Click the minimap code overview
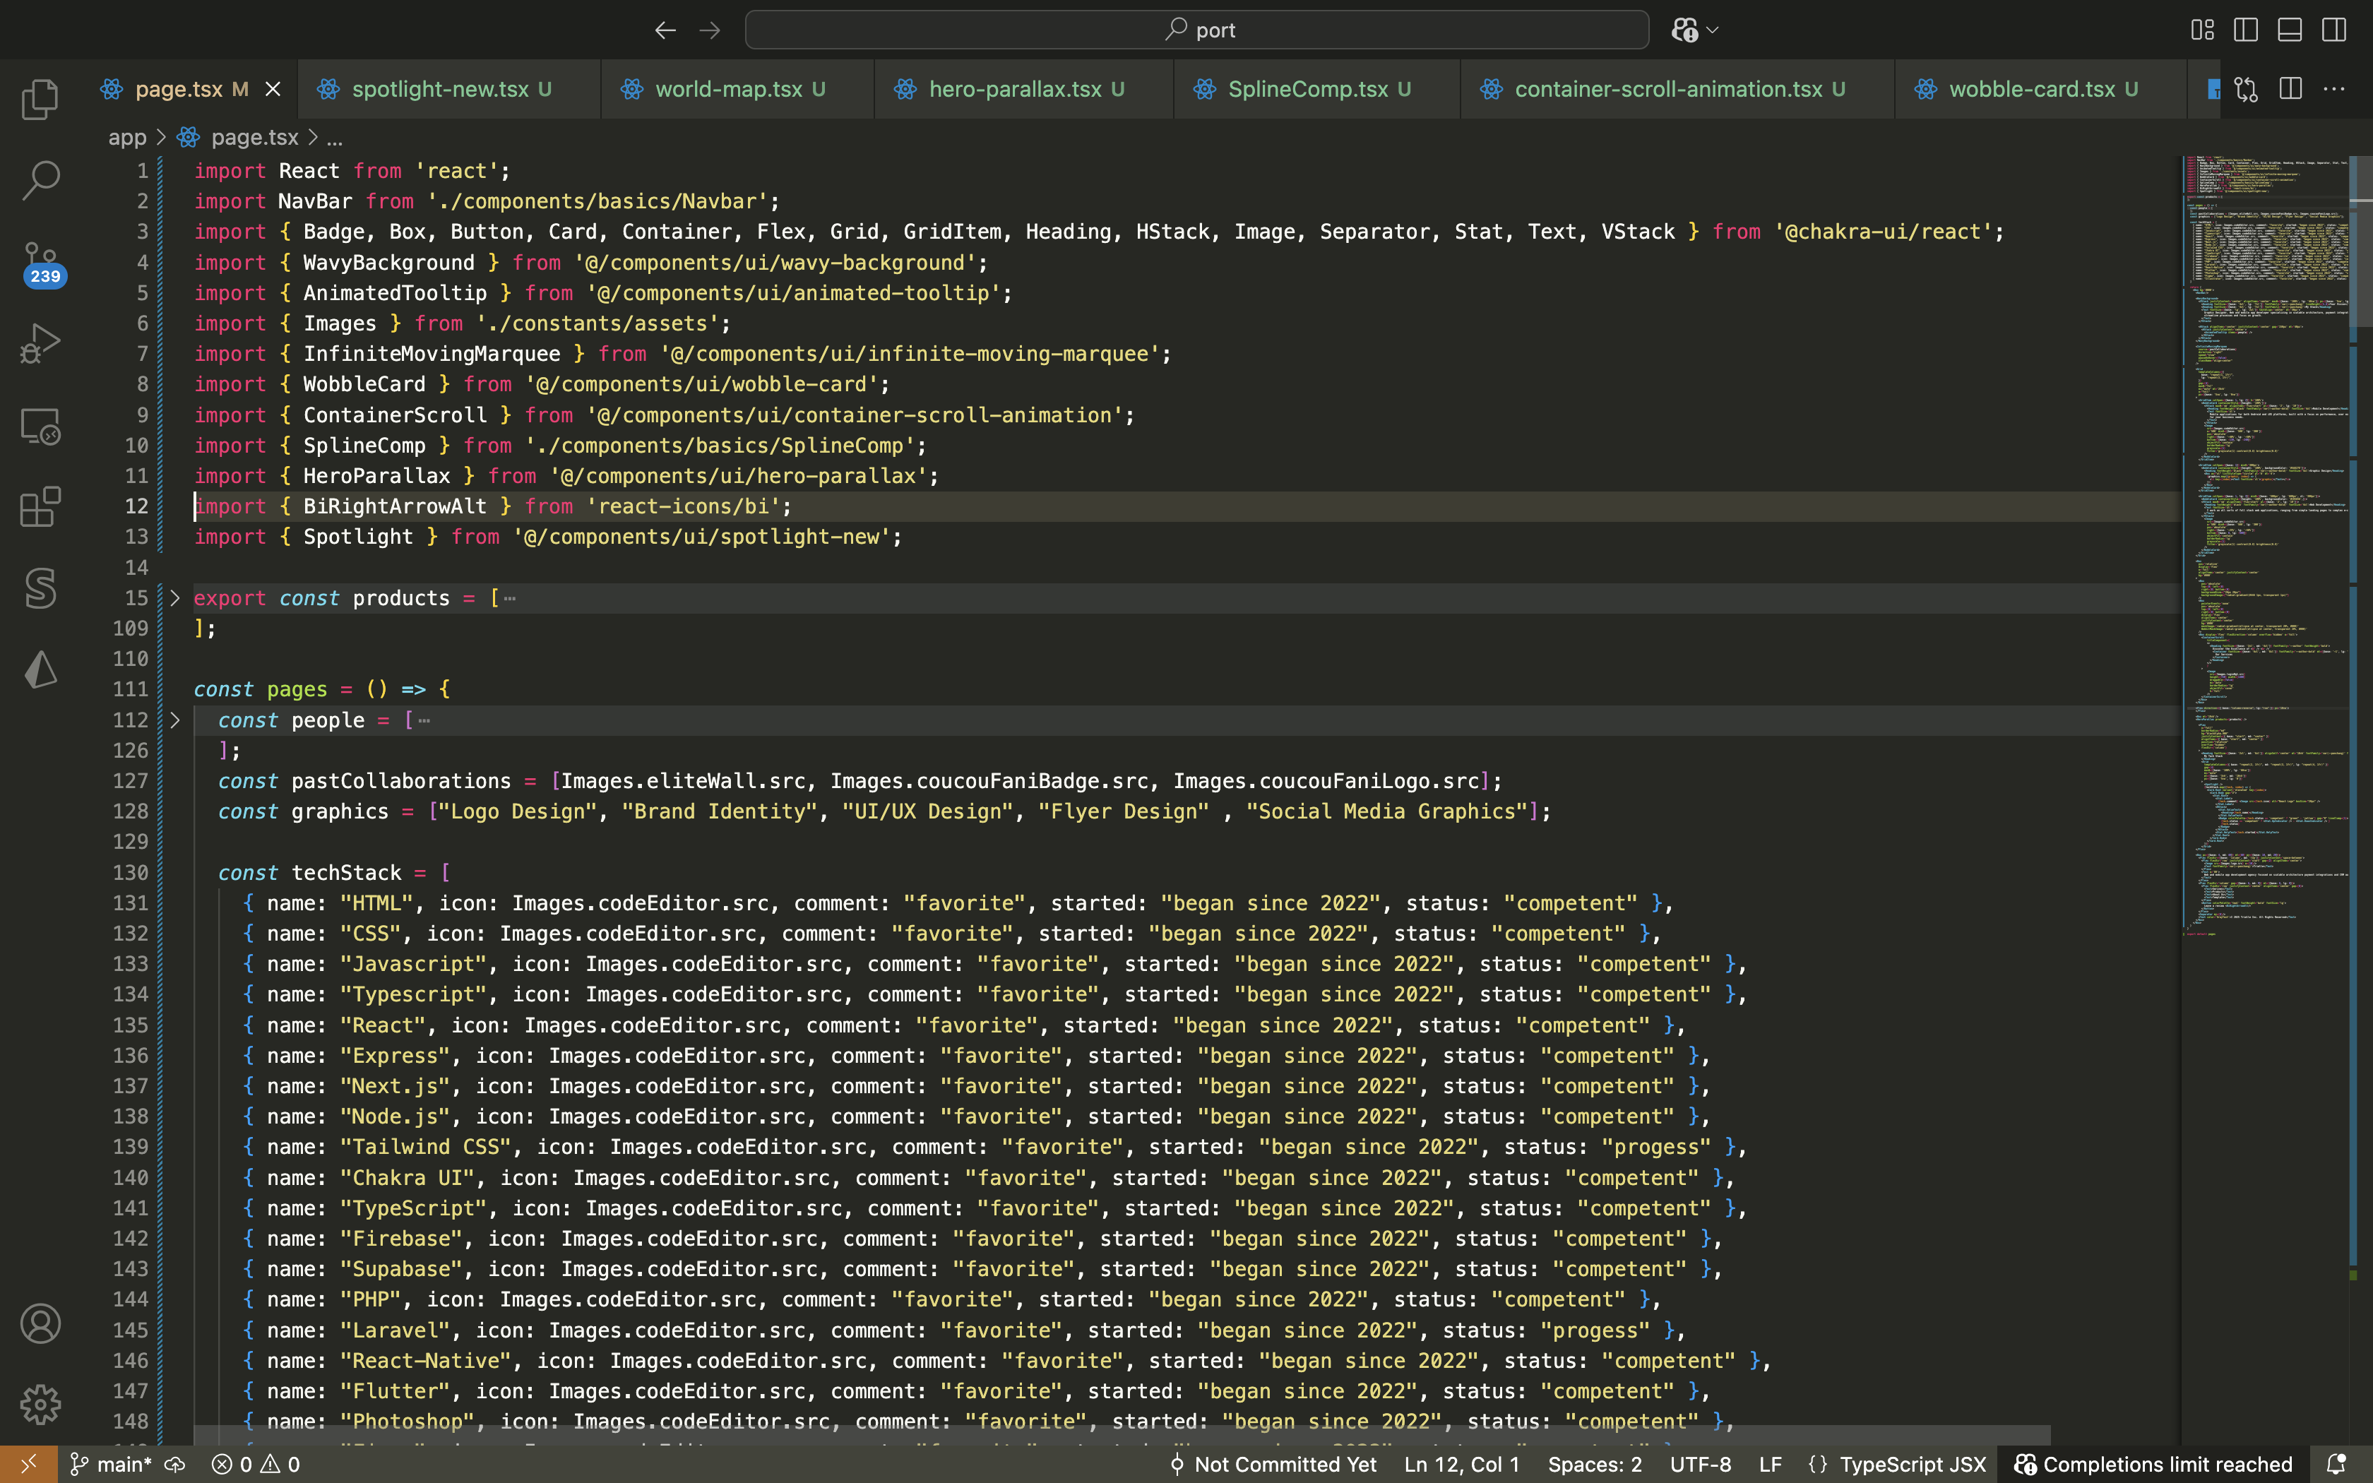 (x=2266, y=545)
